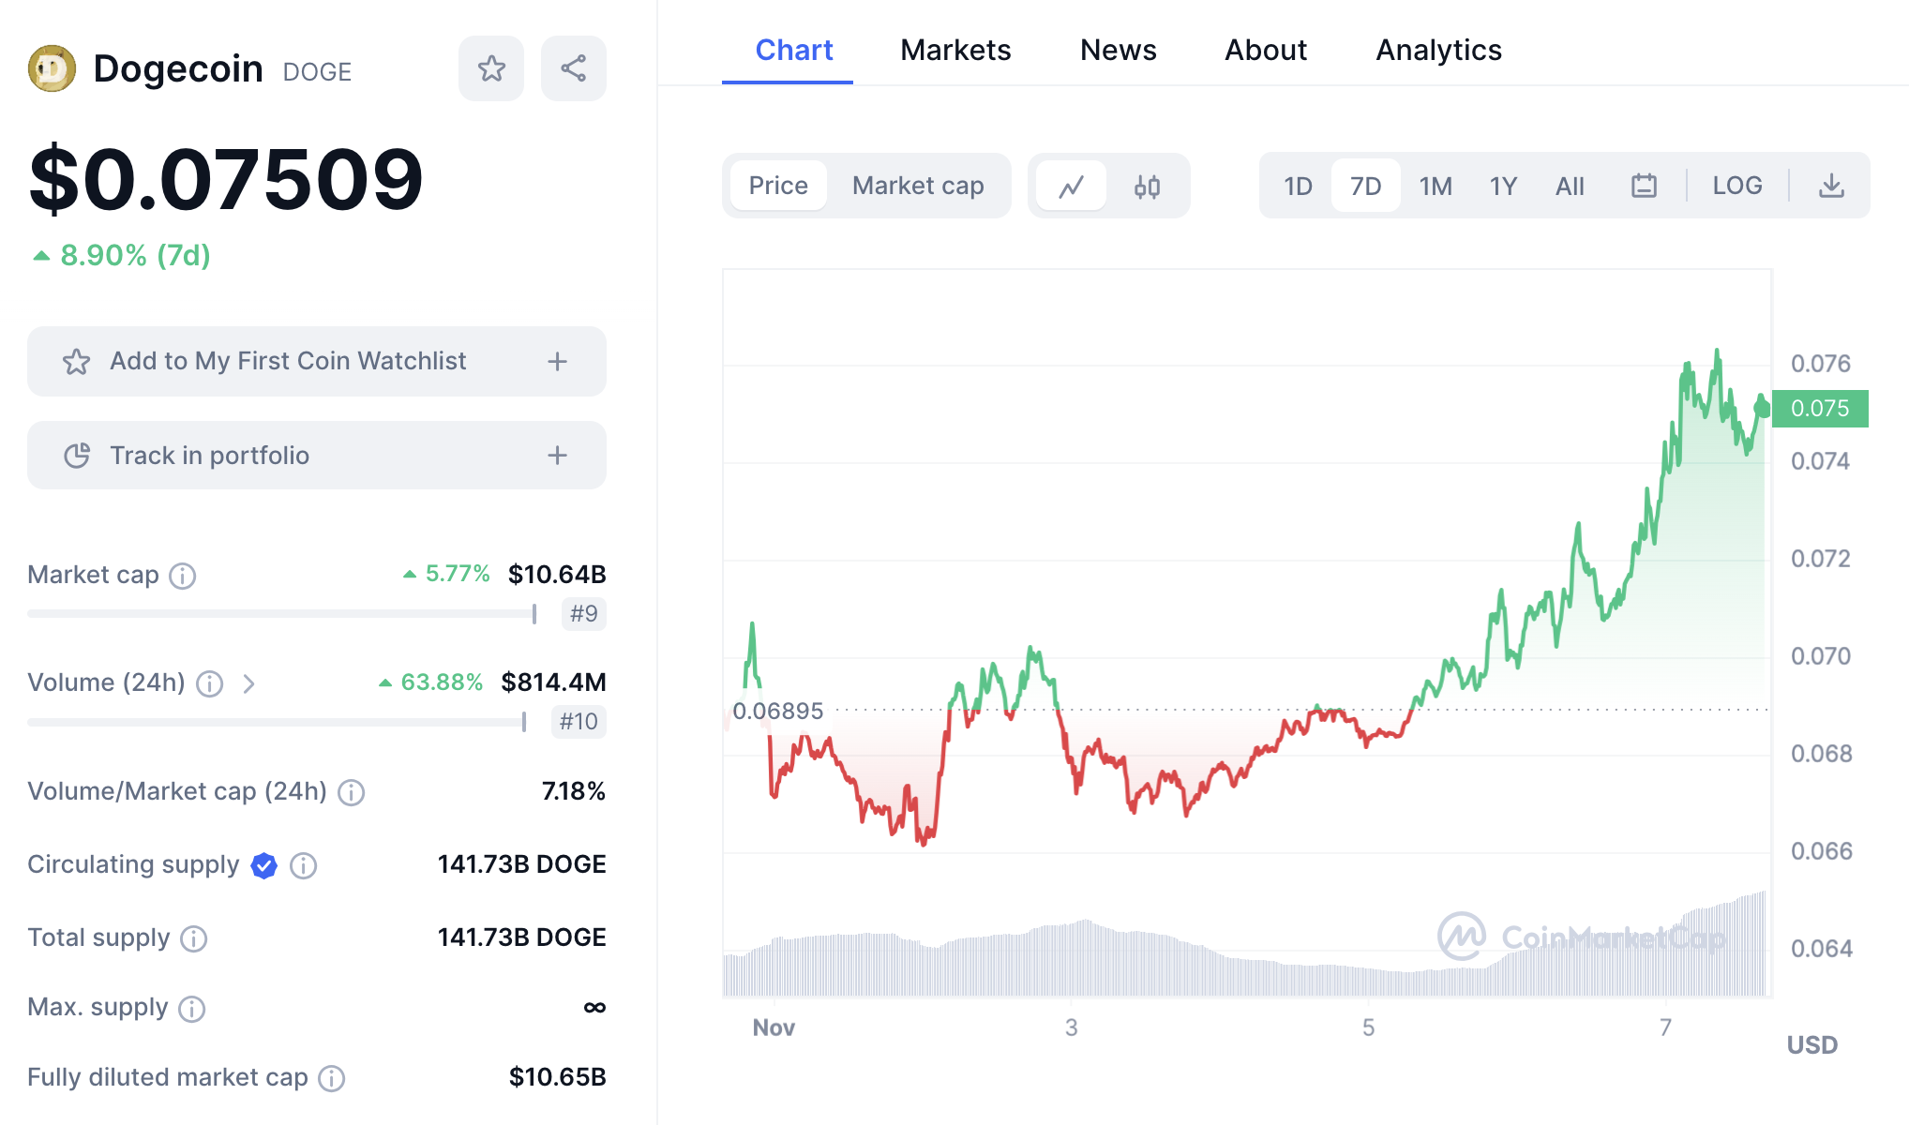The height and width of the screenshot is (1125, 1909).
Task: Switch to the Analytics tab
Action: (1438, 50)
